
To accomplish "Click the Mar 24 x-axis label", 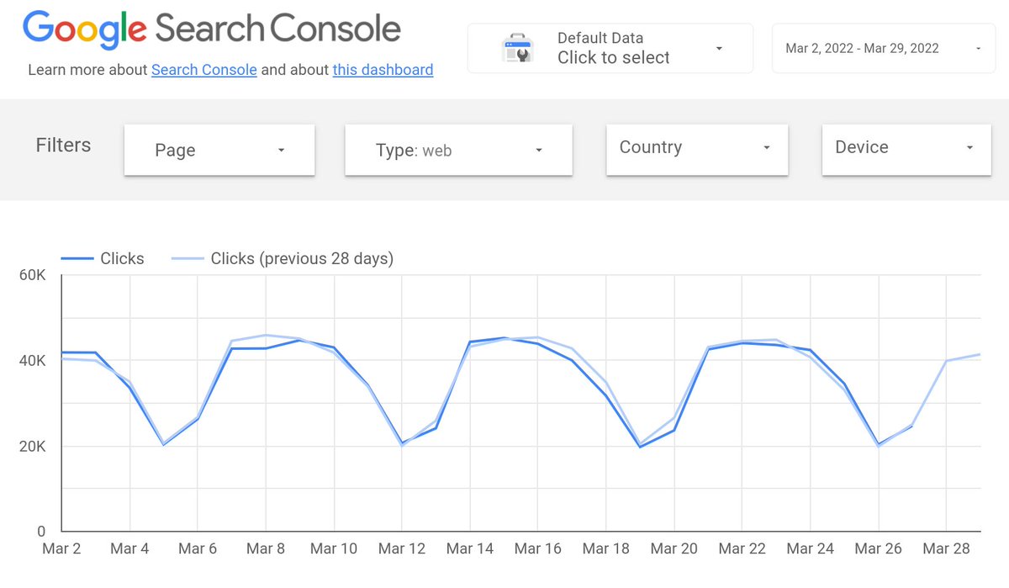I will [810, 548].
